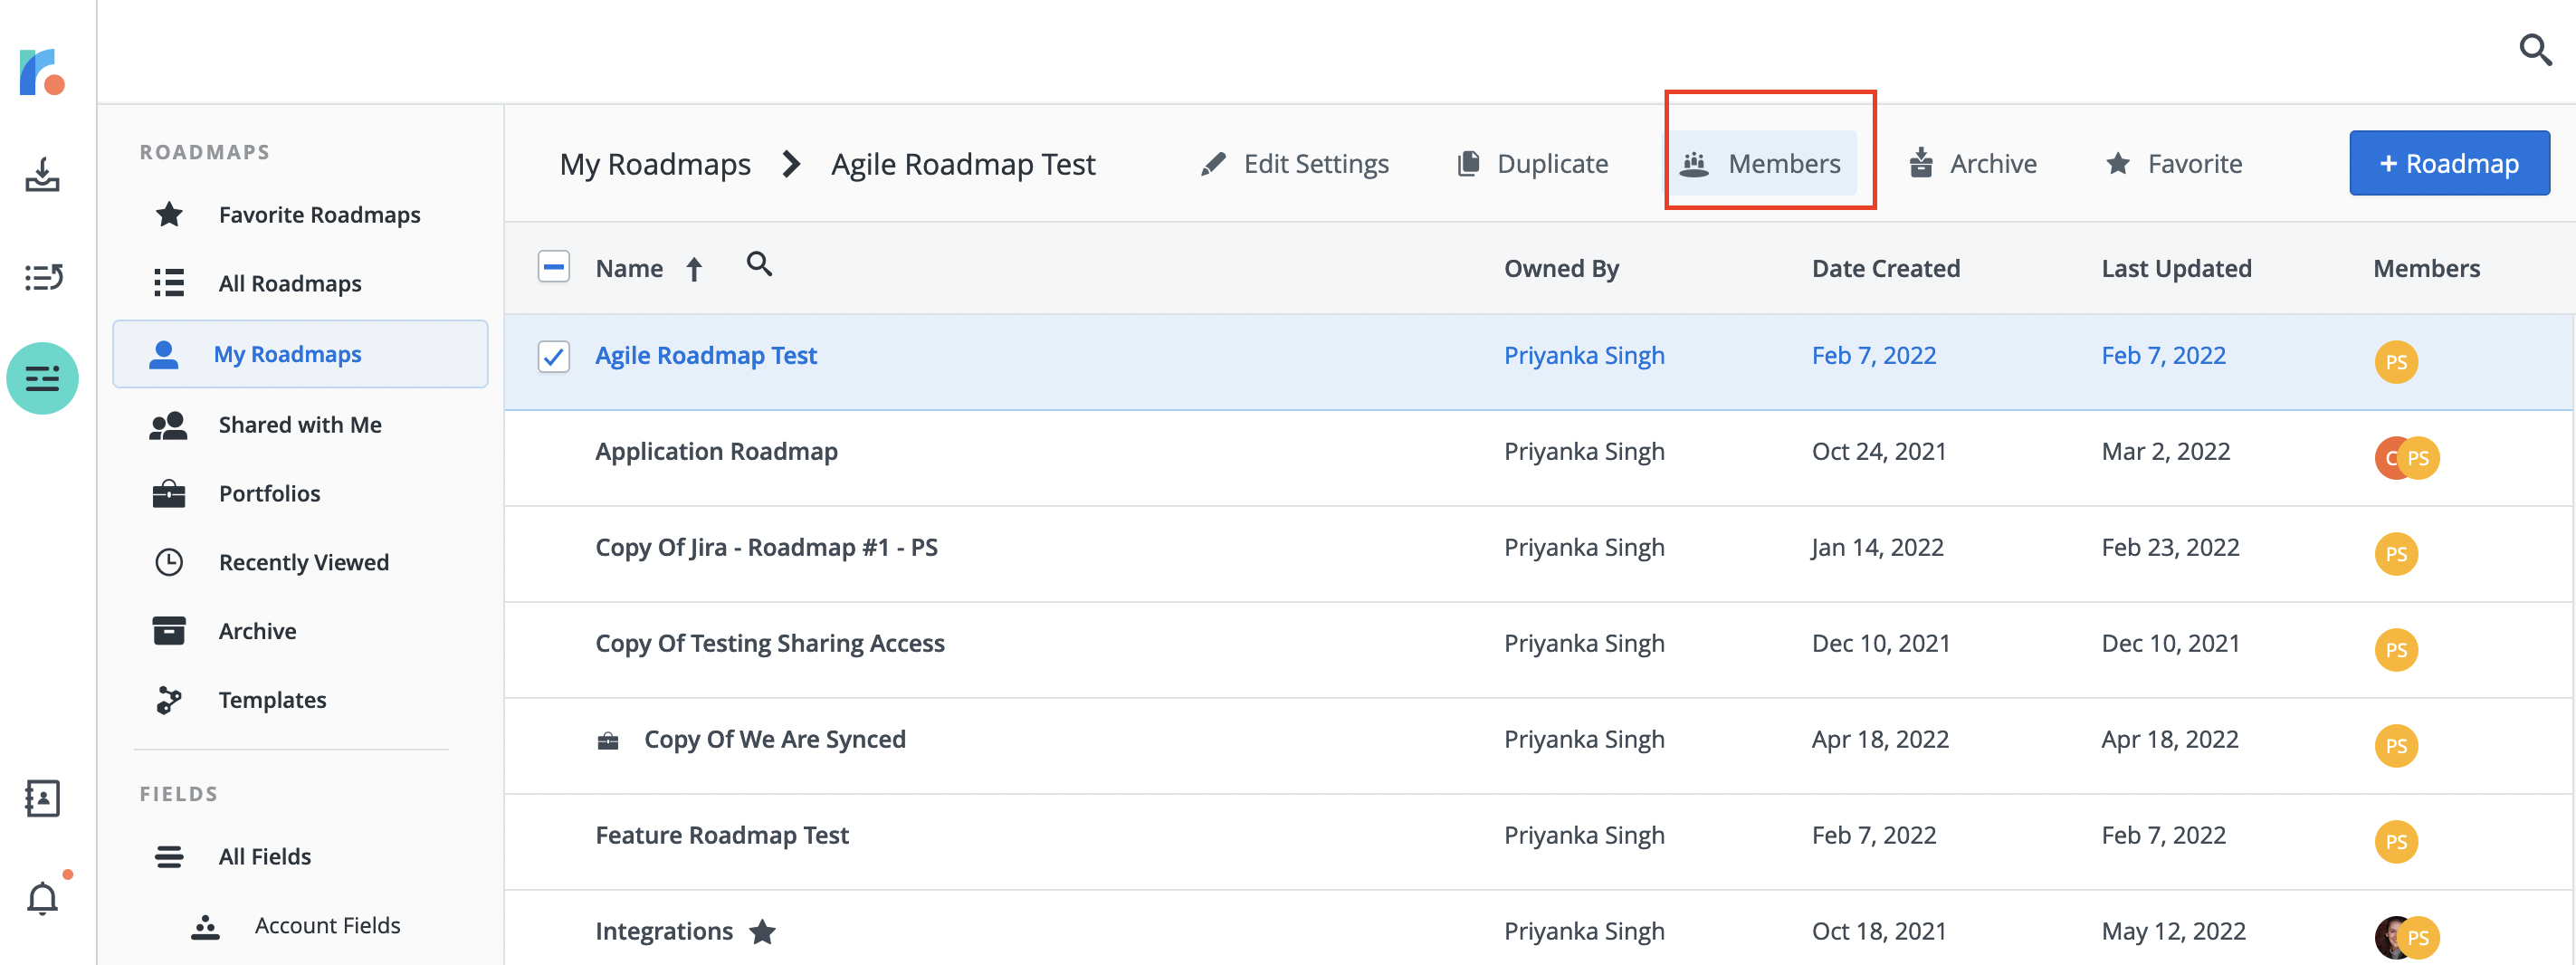Click Last Updated column header
The image size is (2576, 965).
click(x=2176, y=268)
